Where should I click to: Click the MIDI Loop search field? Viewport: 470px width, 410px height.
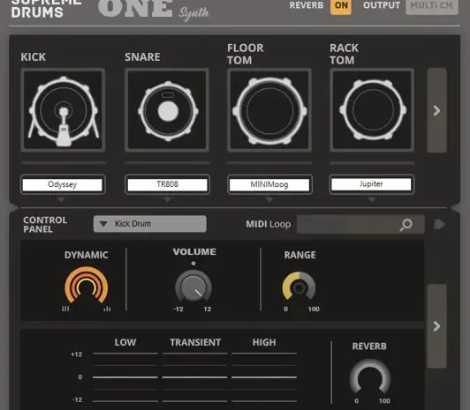pos(360,224)
